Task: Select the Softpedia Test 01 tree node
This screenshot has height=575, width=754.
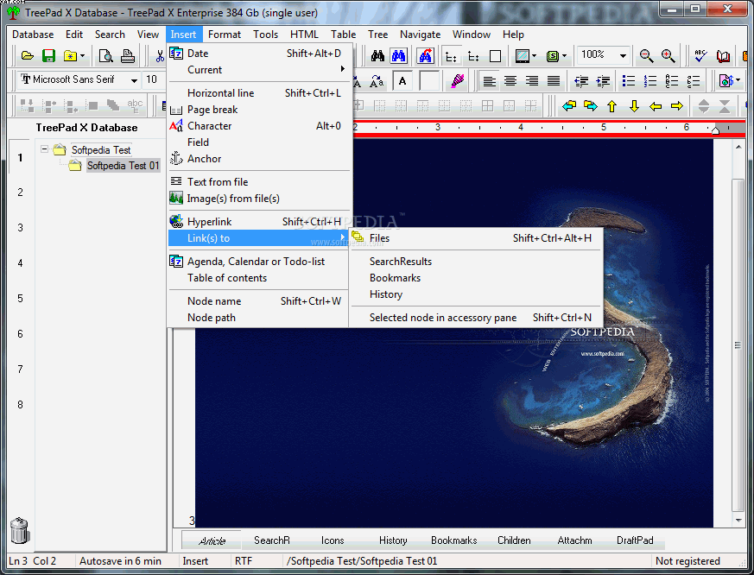Action: point(123,166)
